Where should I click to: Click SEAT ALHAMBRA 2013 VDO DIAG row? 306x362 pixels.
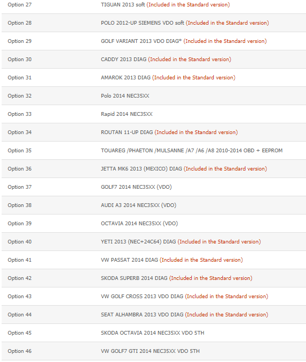click(154, 315)
